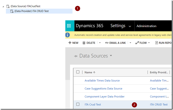
Task: Expand the EMAIL A LINK dropdown arrow
Action: [130, 43]
